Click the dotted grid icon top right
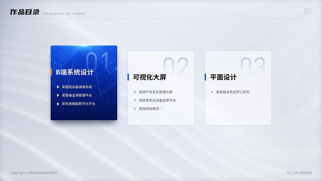Screen dimensions: 322x181 coord(308,11)
